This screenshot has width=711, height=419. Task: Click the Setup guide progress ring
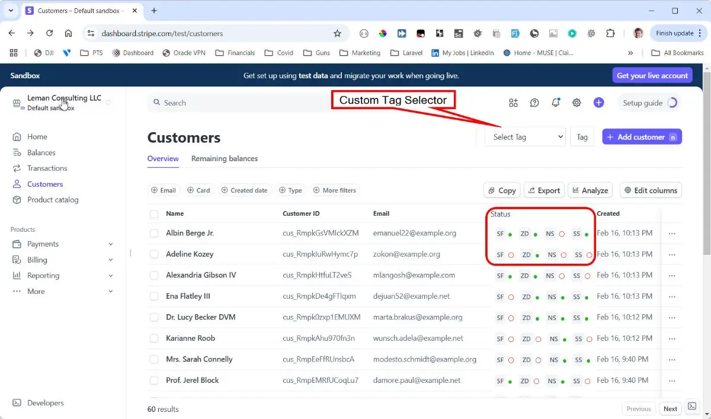coord(672,103)
